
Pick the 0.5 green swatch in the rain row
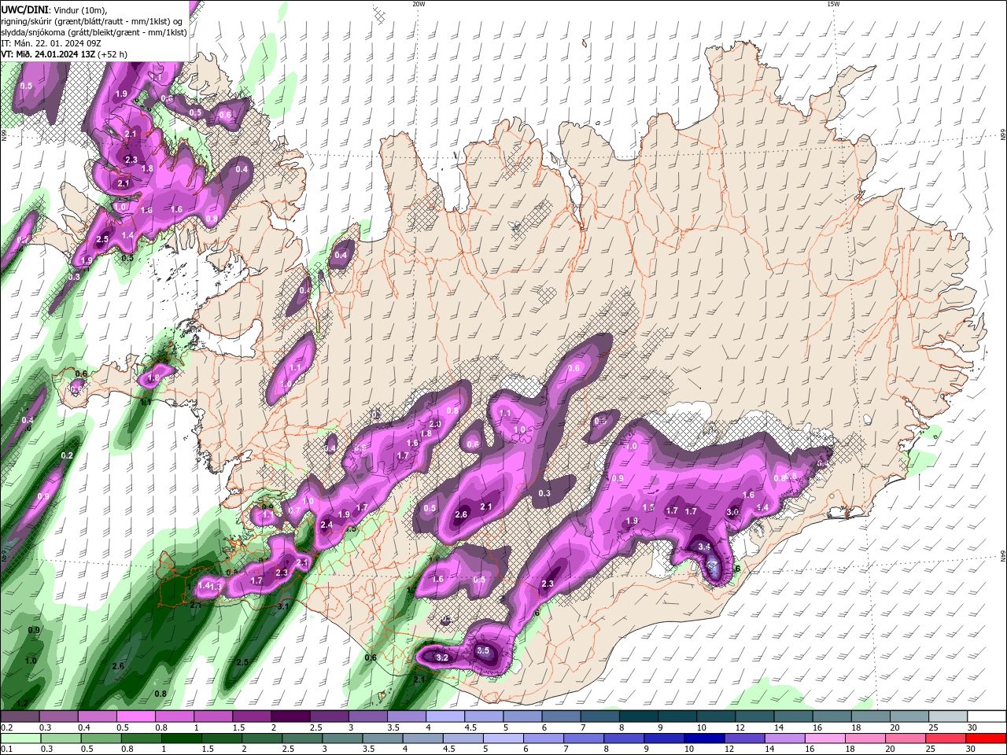tap(101, 738)
